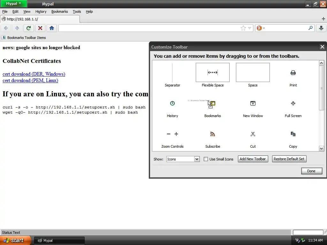
Task: Pick the Bookmarks star icon in dialog
Action: (213, 104)
